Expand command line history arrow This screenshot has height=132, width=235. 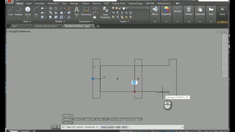[x=182, y=127]
